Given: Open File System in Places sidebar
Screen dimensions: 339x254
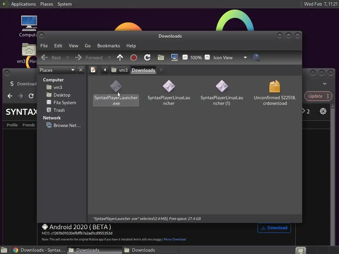Looking at the screenshot, I should point(61,103).
